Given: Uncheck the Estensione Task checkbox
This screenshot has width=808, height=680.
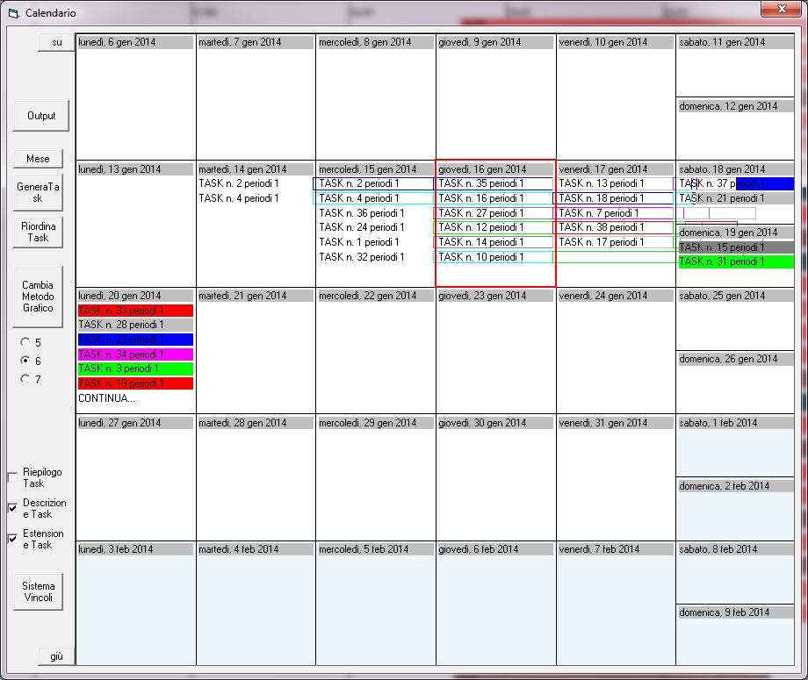Looking at the screenshot, I should tap(13, 539).
